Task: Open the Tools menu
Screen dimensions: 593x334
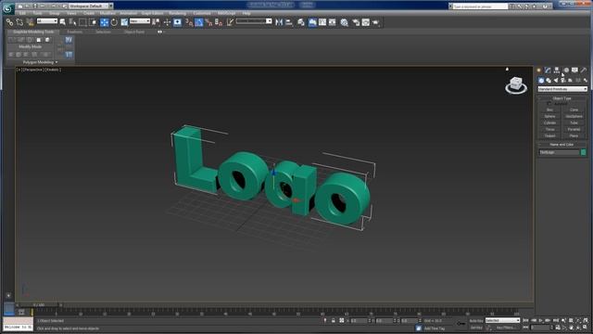Action: click(x=37, y=13)
